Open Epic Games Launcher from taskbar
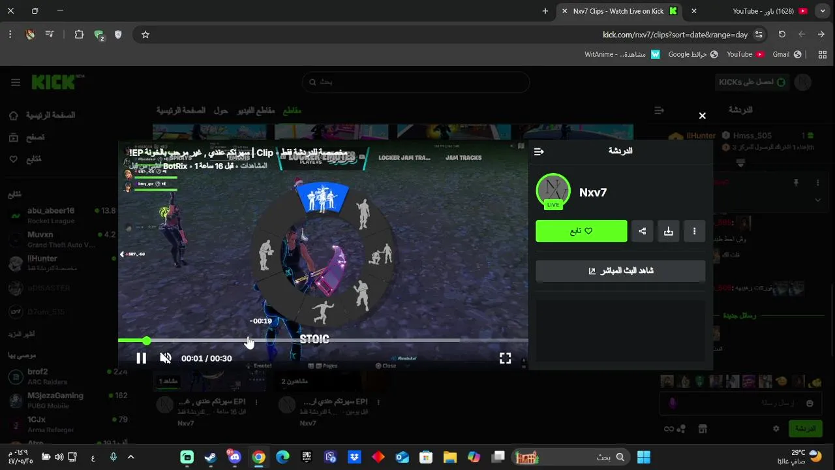 coord(307,457)
